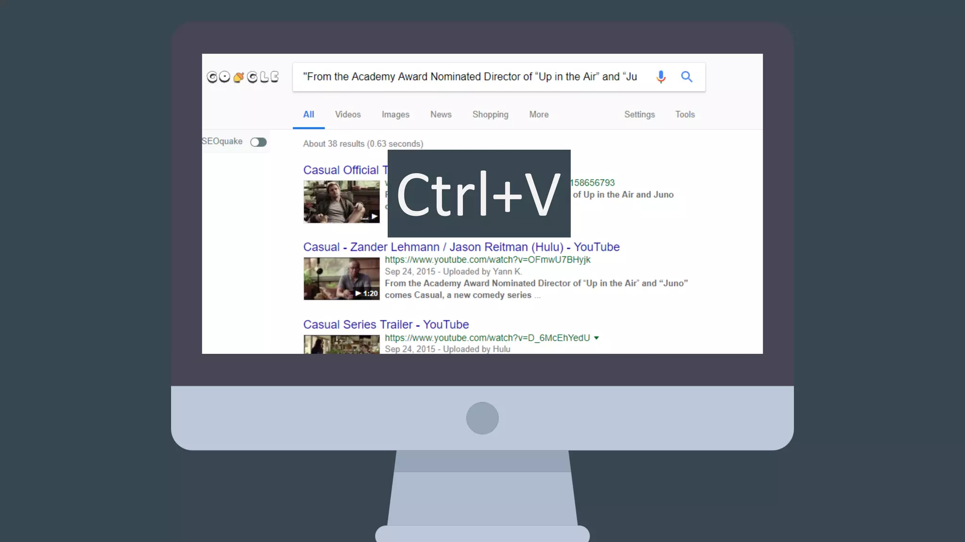Click URL with OFmwU7BHyjk video ID

(487, 260)
